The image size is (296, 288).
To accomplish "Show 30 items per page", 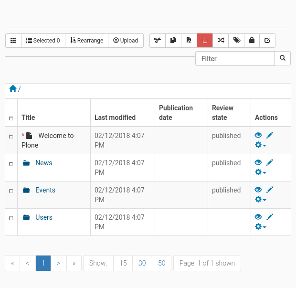I will pos(142,263).
